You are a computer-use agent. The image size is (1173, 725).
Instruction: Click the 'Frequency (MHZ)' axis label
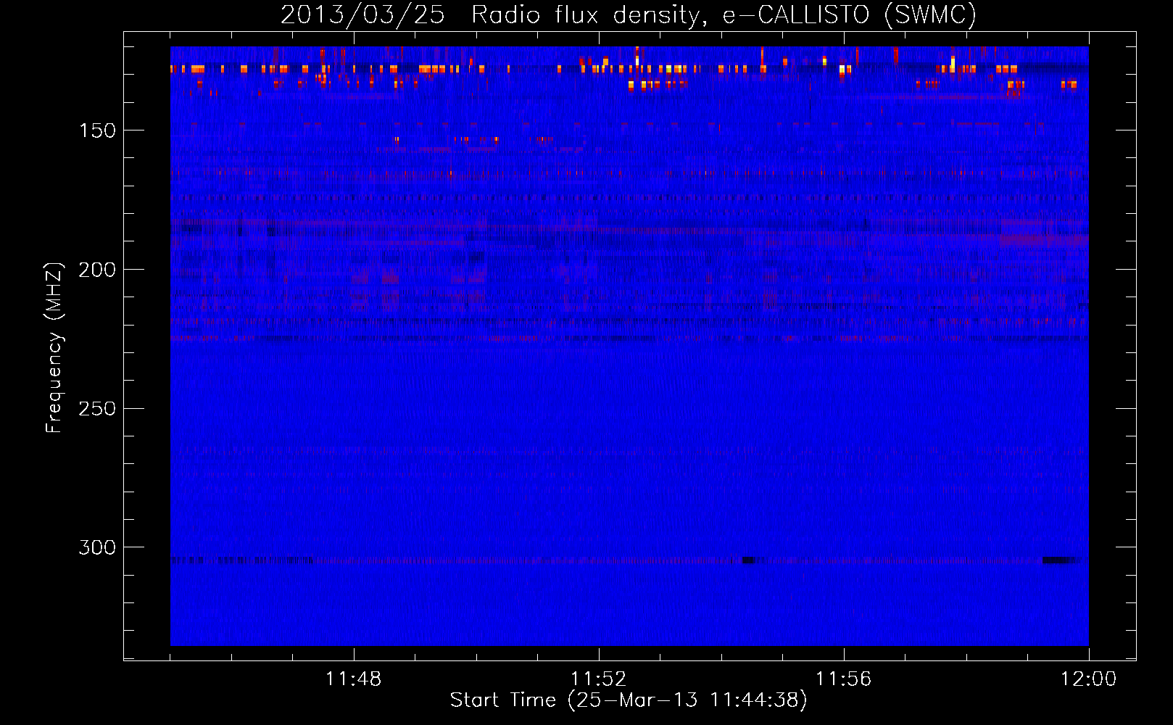point(54,348)
